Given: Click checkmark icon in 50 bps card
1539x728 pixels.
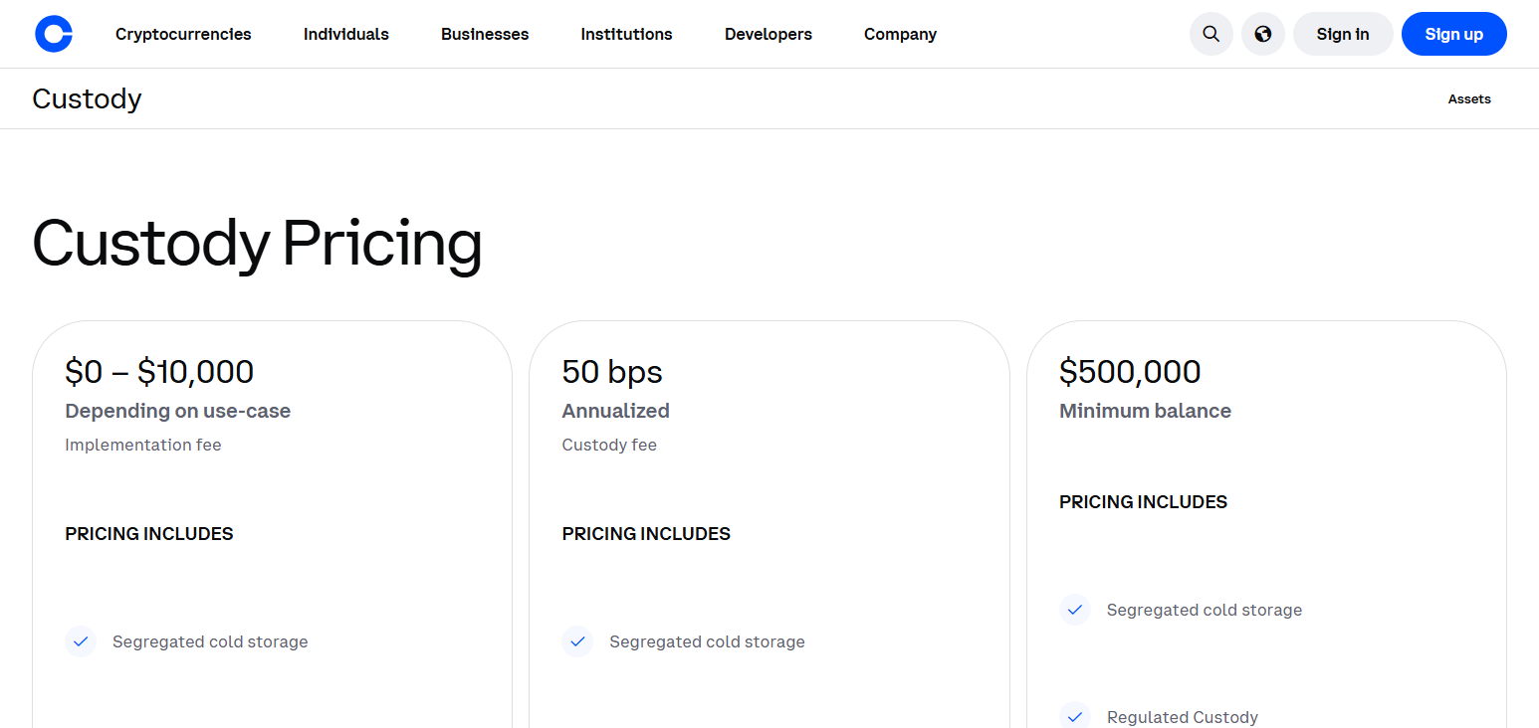Looking at the screenshot, I should tap(577, 641).
